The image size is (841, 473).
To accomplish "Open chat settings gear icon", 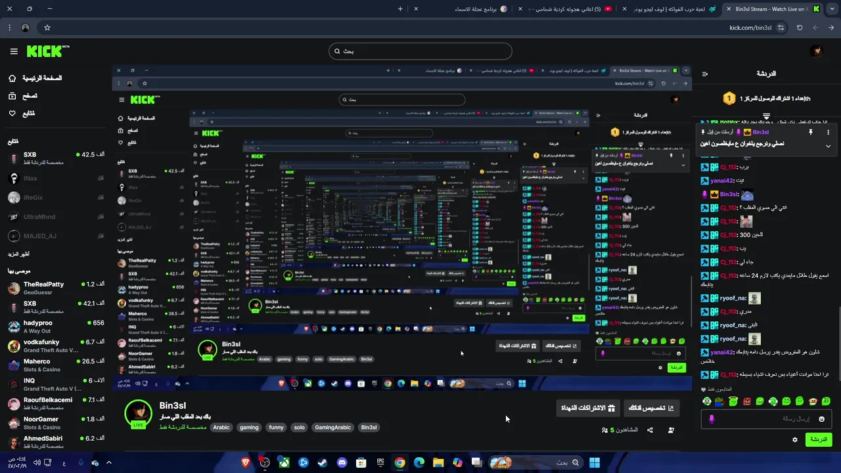I will pos(795,439).
